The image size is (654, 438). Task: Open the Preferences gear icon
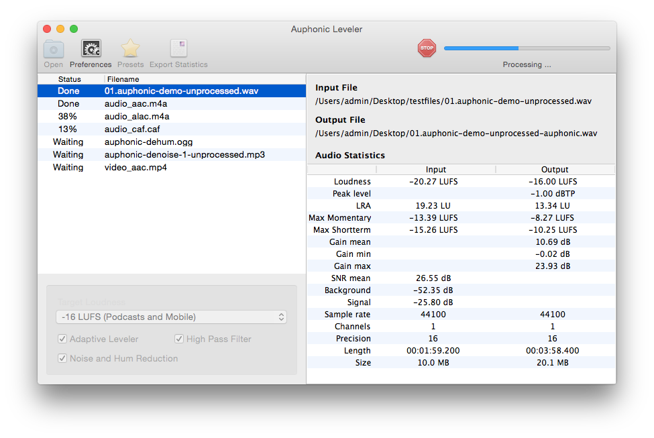pyautogui.click(x=91, y=49)
